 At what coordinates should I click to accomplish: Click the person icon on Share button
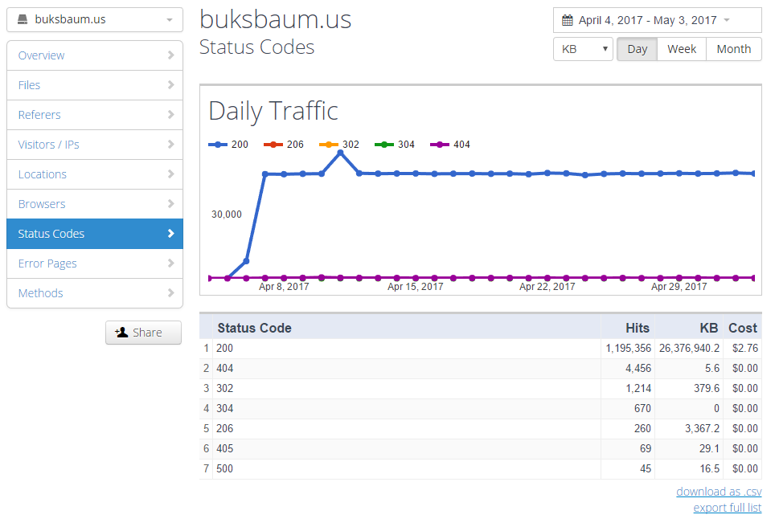coord(122,333)
